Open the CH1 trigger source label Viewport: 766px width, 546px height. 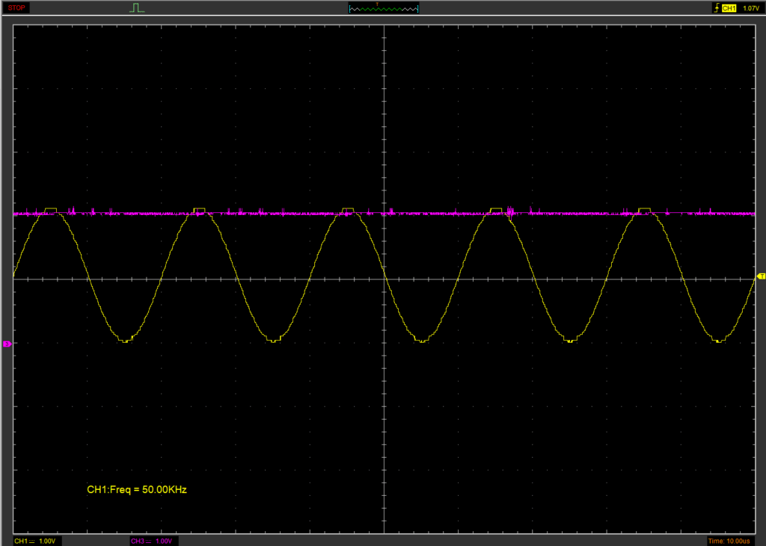tap(729, 8)
